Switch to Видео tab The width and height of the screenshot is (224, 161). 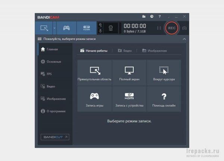pyautogui.click(x=125, y=51)
